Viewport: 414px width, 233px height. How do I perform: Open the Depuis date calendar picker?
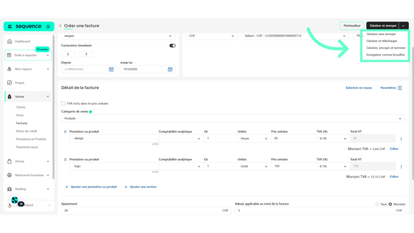[111, 69]
